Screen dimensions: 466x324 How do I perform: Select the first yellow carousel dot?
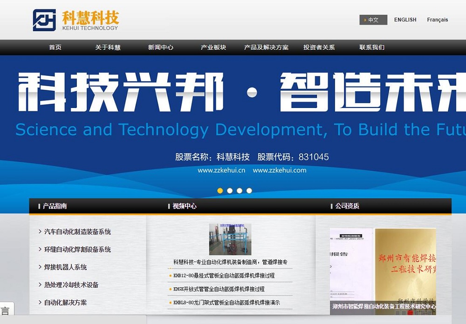pos(220,191)
